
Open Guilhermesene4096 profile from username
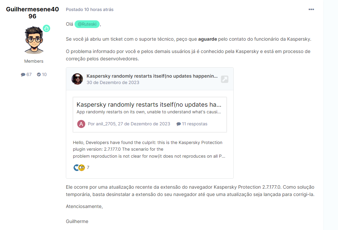click(32, 13)
